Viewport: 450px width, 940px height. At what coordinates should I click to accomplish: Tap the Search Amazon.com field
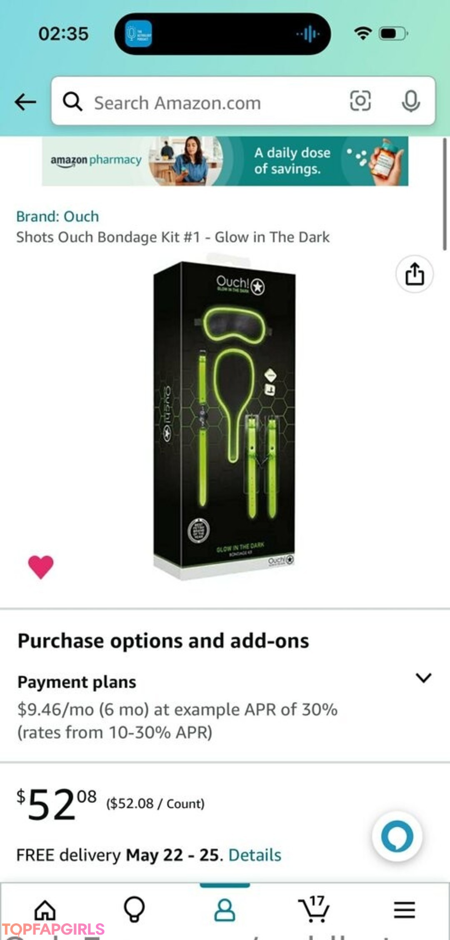pyautogui.click(x=243, y=101)
